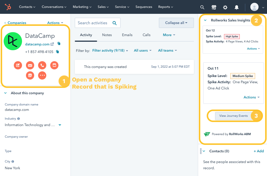Open the Marketing menu in the navbar
The image size is (267, 176).
point(82,7)
